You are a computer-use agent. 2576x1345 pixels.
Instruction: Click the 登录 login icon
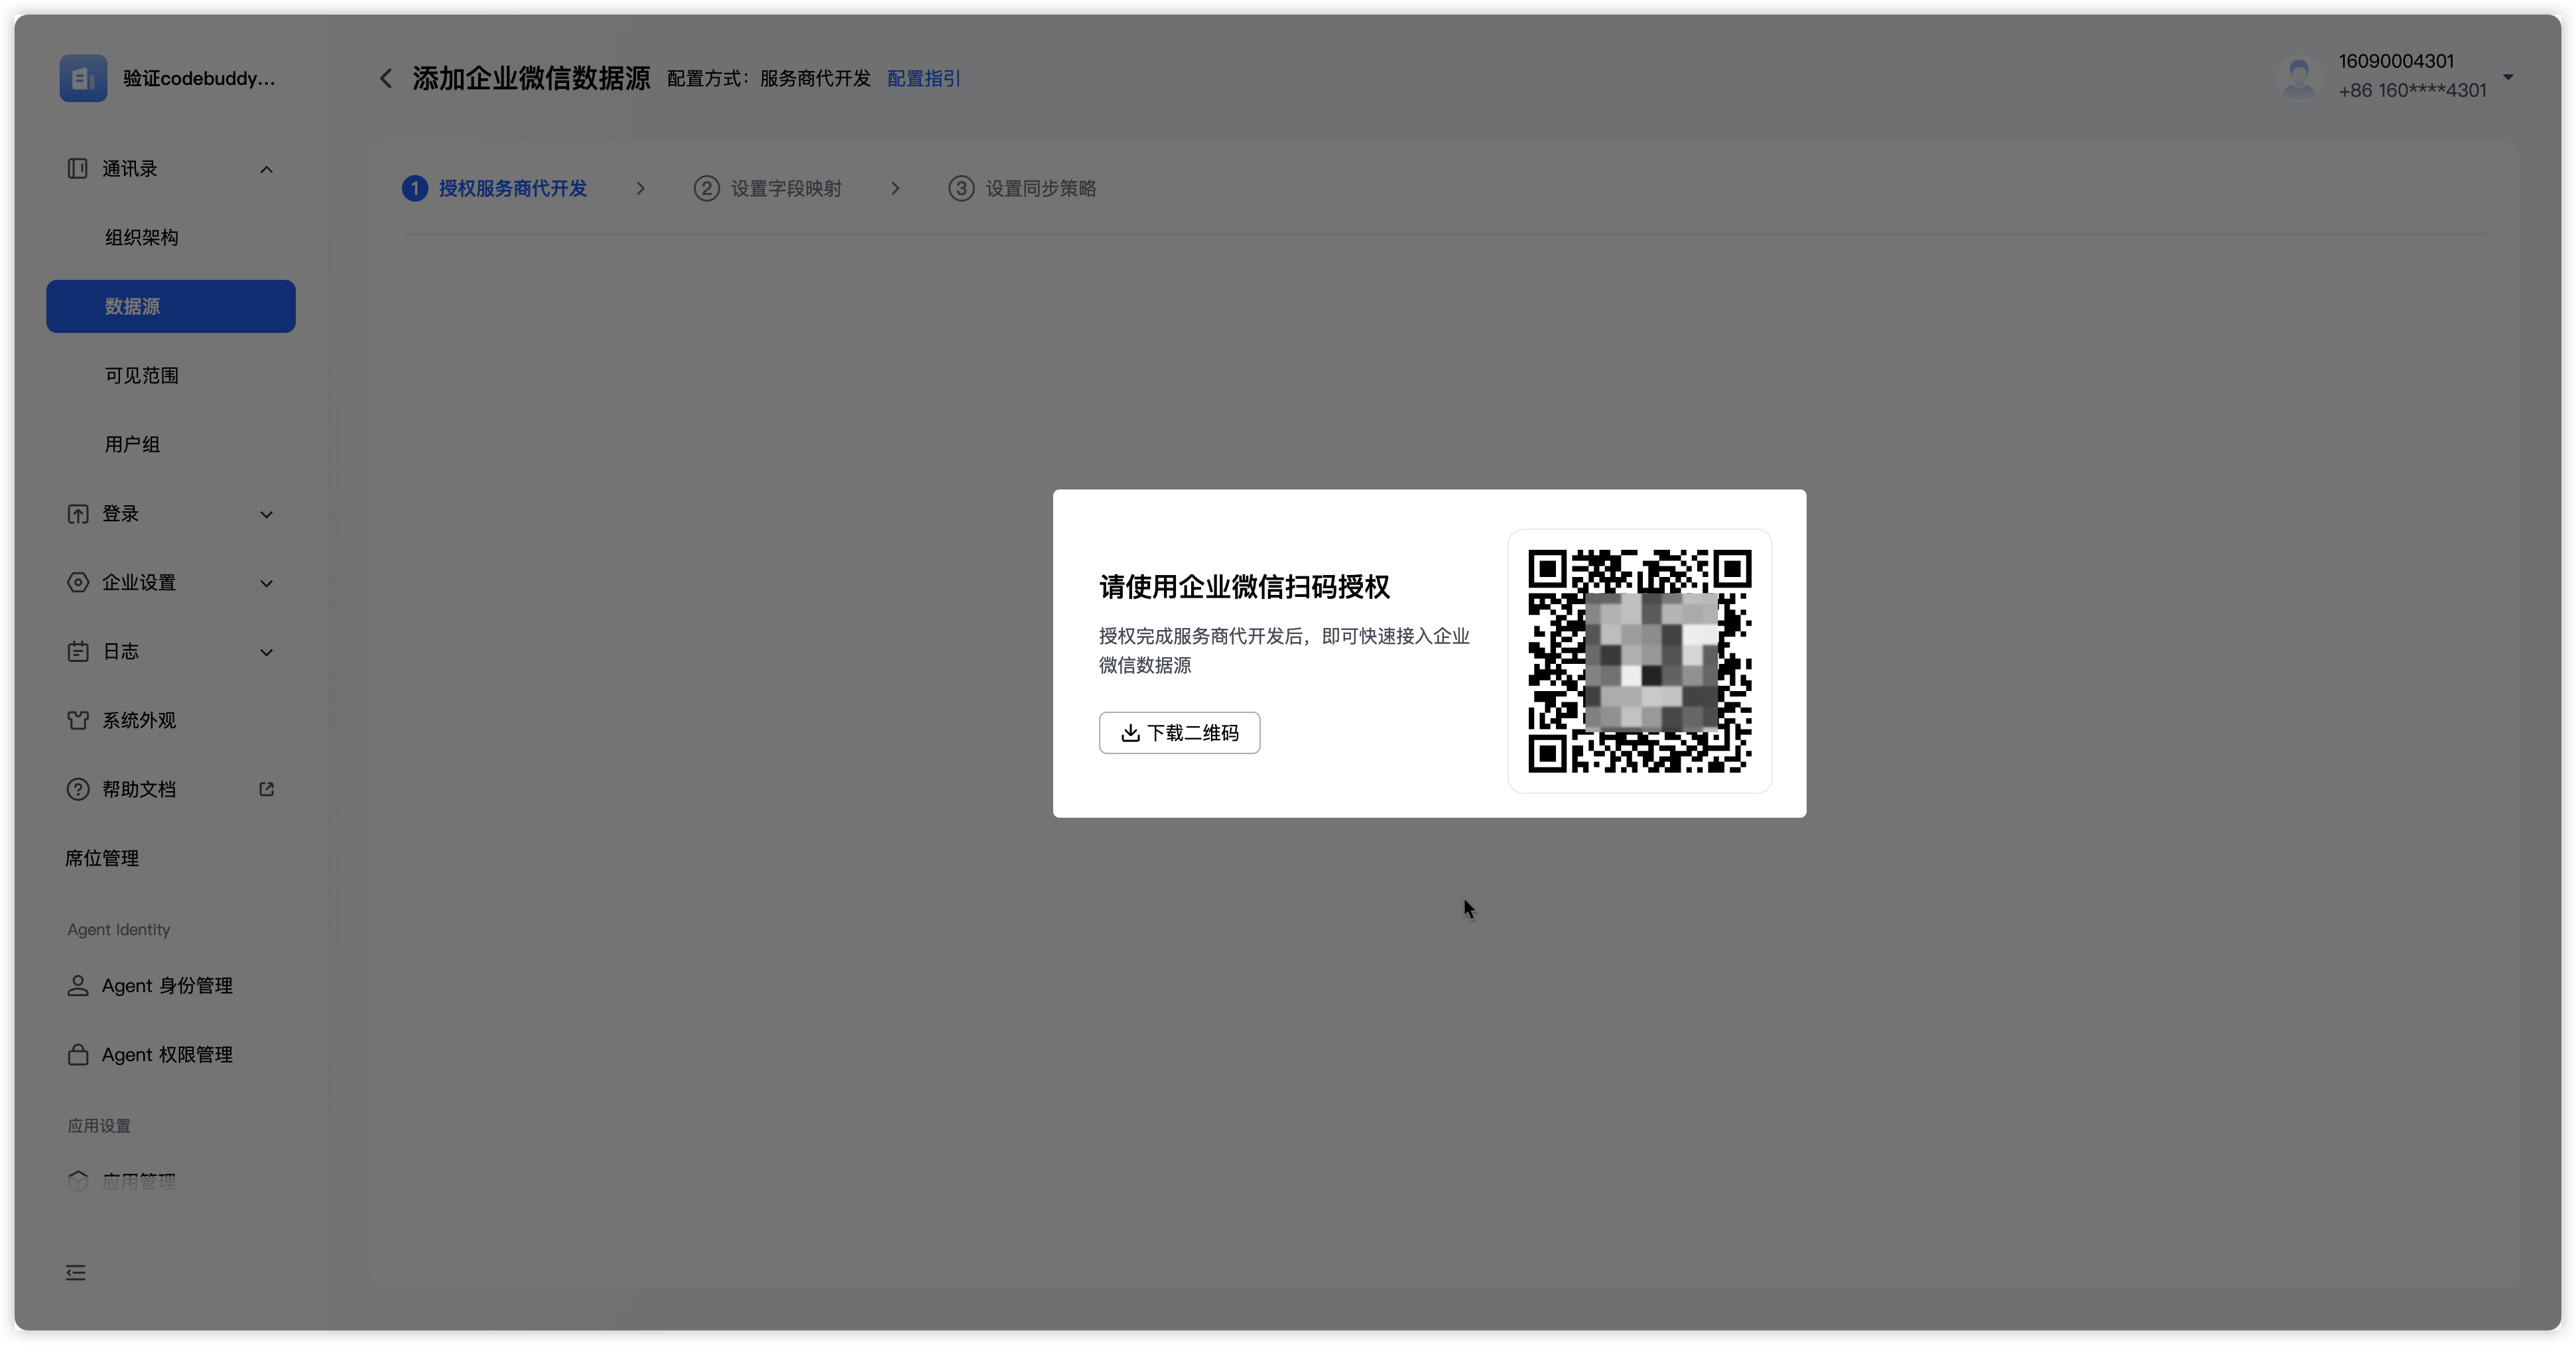click(77, 514)
